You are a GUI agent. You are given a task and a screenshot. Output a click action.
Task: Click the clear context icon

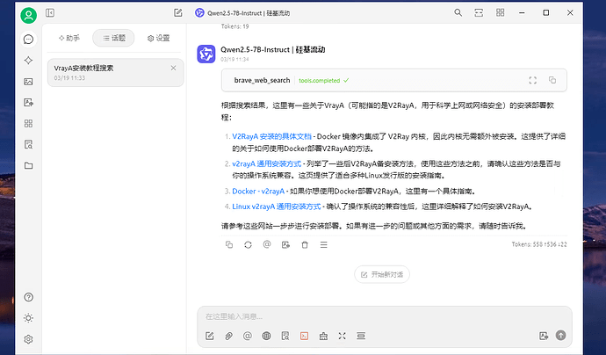point(361,336)
